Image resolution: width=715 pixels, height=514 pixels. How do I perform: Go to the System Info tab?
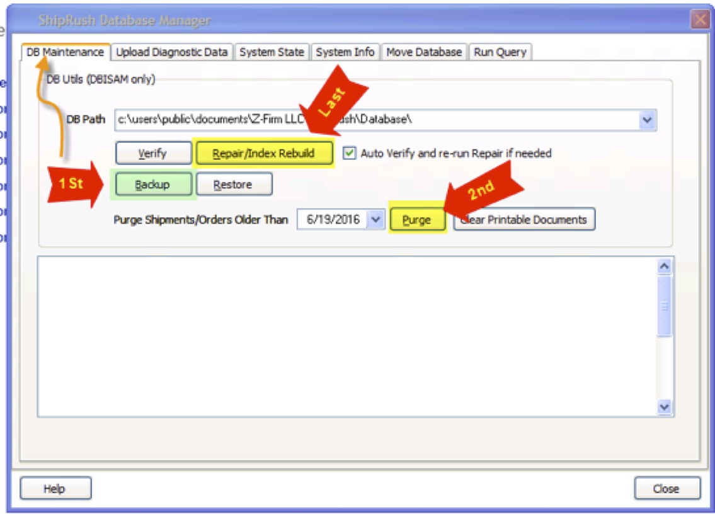[345, 52]
